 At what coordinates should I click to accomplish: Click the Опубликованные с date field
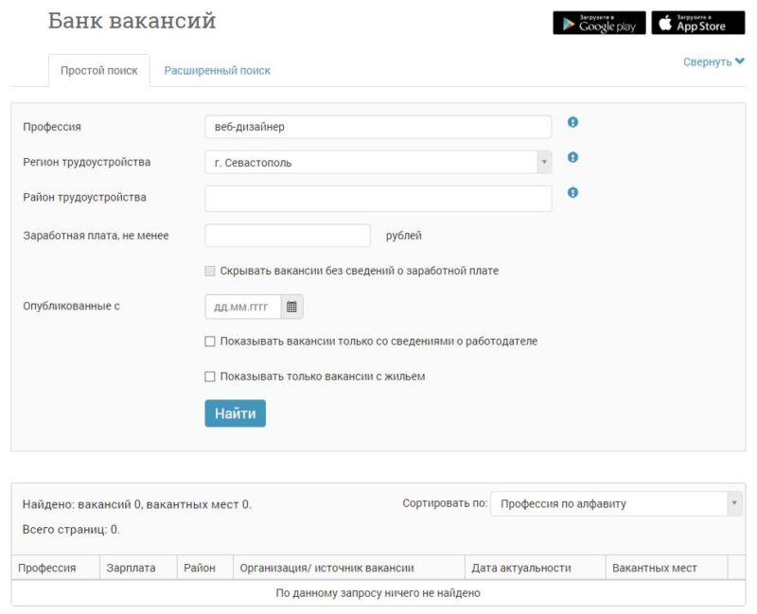coord(243,307)
